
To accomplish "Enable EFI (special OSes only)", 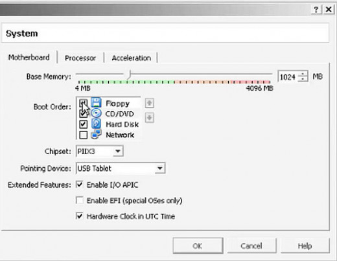I will (80, 200).
